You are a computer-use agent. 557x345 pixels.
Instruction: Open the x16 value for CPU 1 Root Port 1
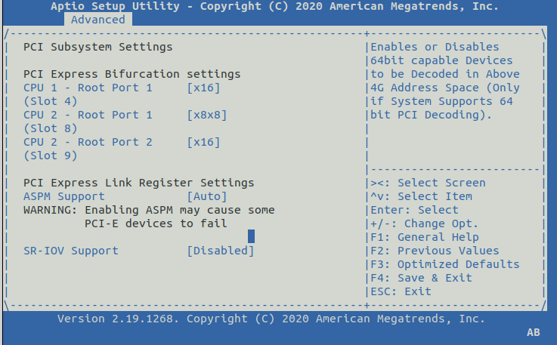point(203,88)
